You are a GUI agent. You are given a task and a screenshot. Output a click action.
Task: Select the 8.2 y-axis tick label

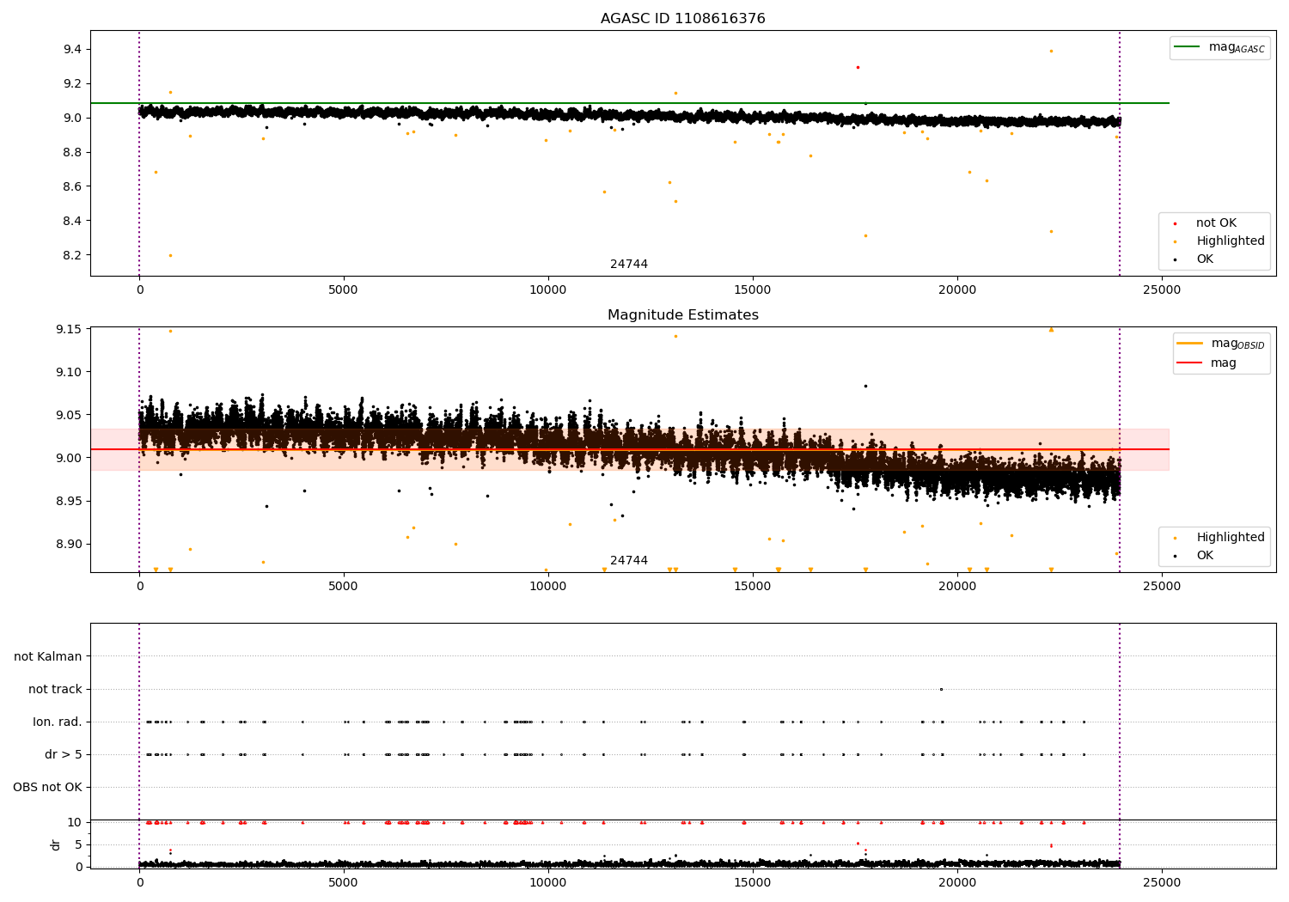pyautogui.click(x=72, y=256)
